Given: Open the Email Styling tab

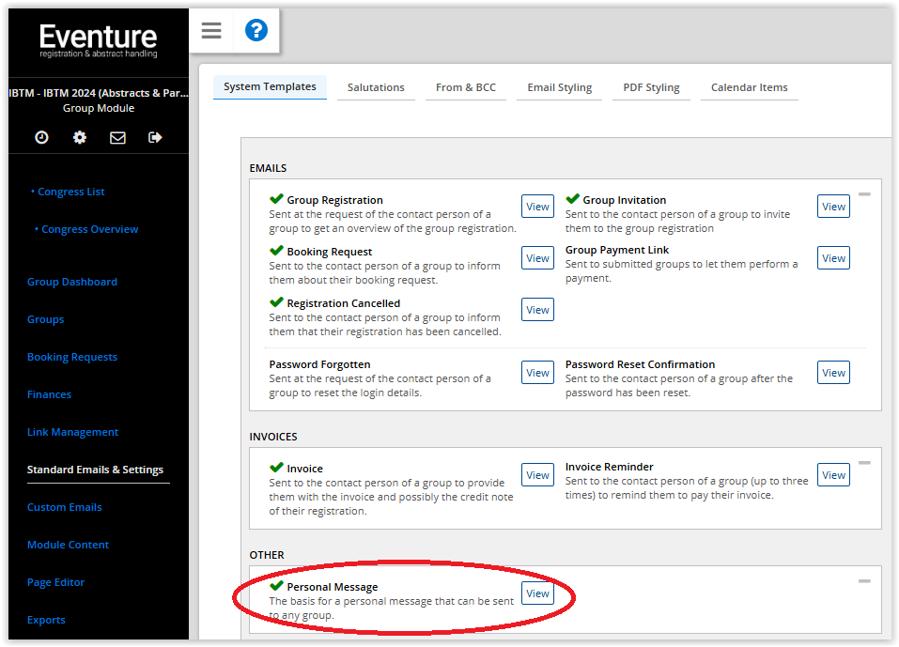Looking at the screenshot, I should click(559, 87).
